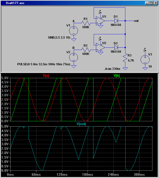
Task: Click the SINE(2.5 2.5 10) source value
Action: pos(59,38)
